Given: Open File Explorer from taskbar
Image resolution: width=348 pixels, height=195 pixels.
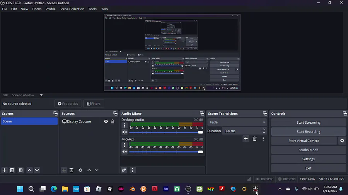Looking at the screenshot, I should coord(65,189).
